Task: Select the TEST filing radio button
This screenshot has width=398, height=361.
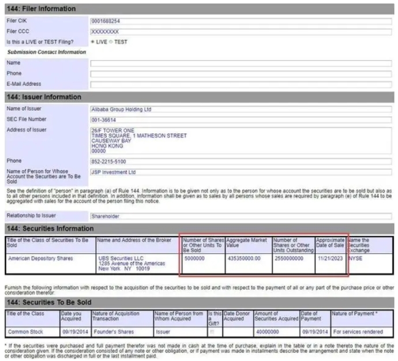Action: 112,42
